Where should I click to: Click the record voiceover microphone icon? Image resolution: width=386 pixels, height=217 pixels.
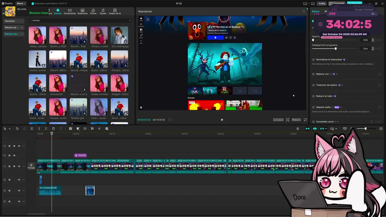(x=298, y=129)
